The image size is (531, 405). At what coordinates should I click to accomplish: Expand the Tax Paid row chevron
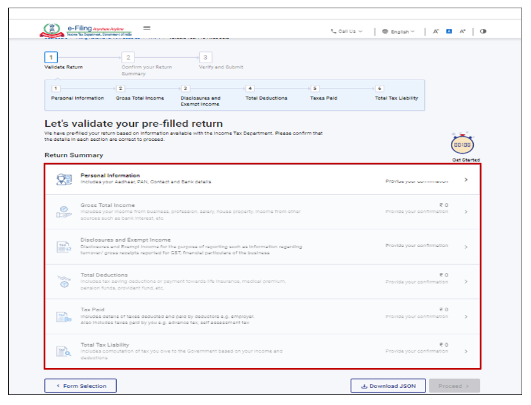point(466,317)
